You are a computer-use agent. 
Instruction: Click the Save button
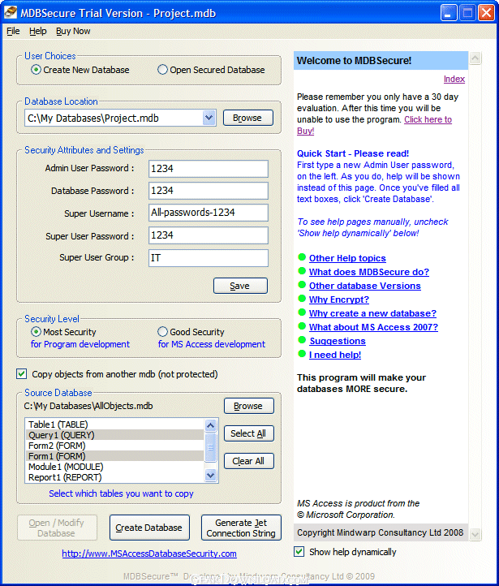click(240, 286)
